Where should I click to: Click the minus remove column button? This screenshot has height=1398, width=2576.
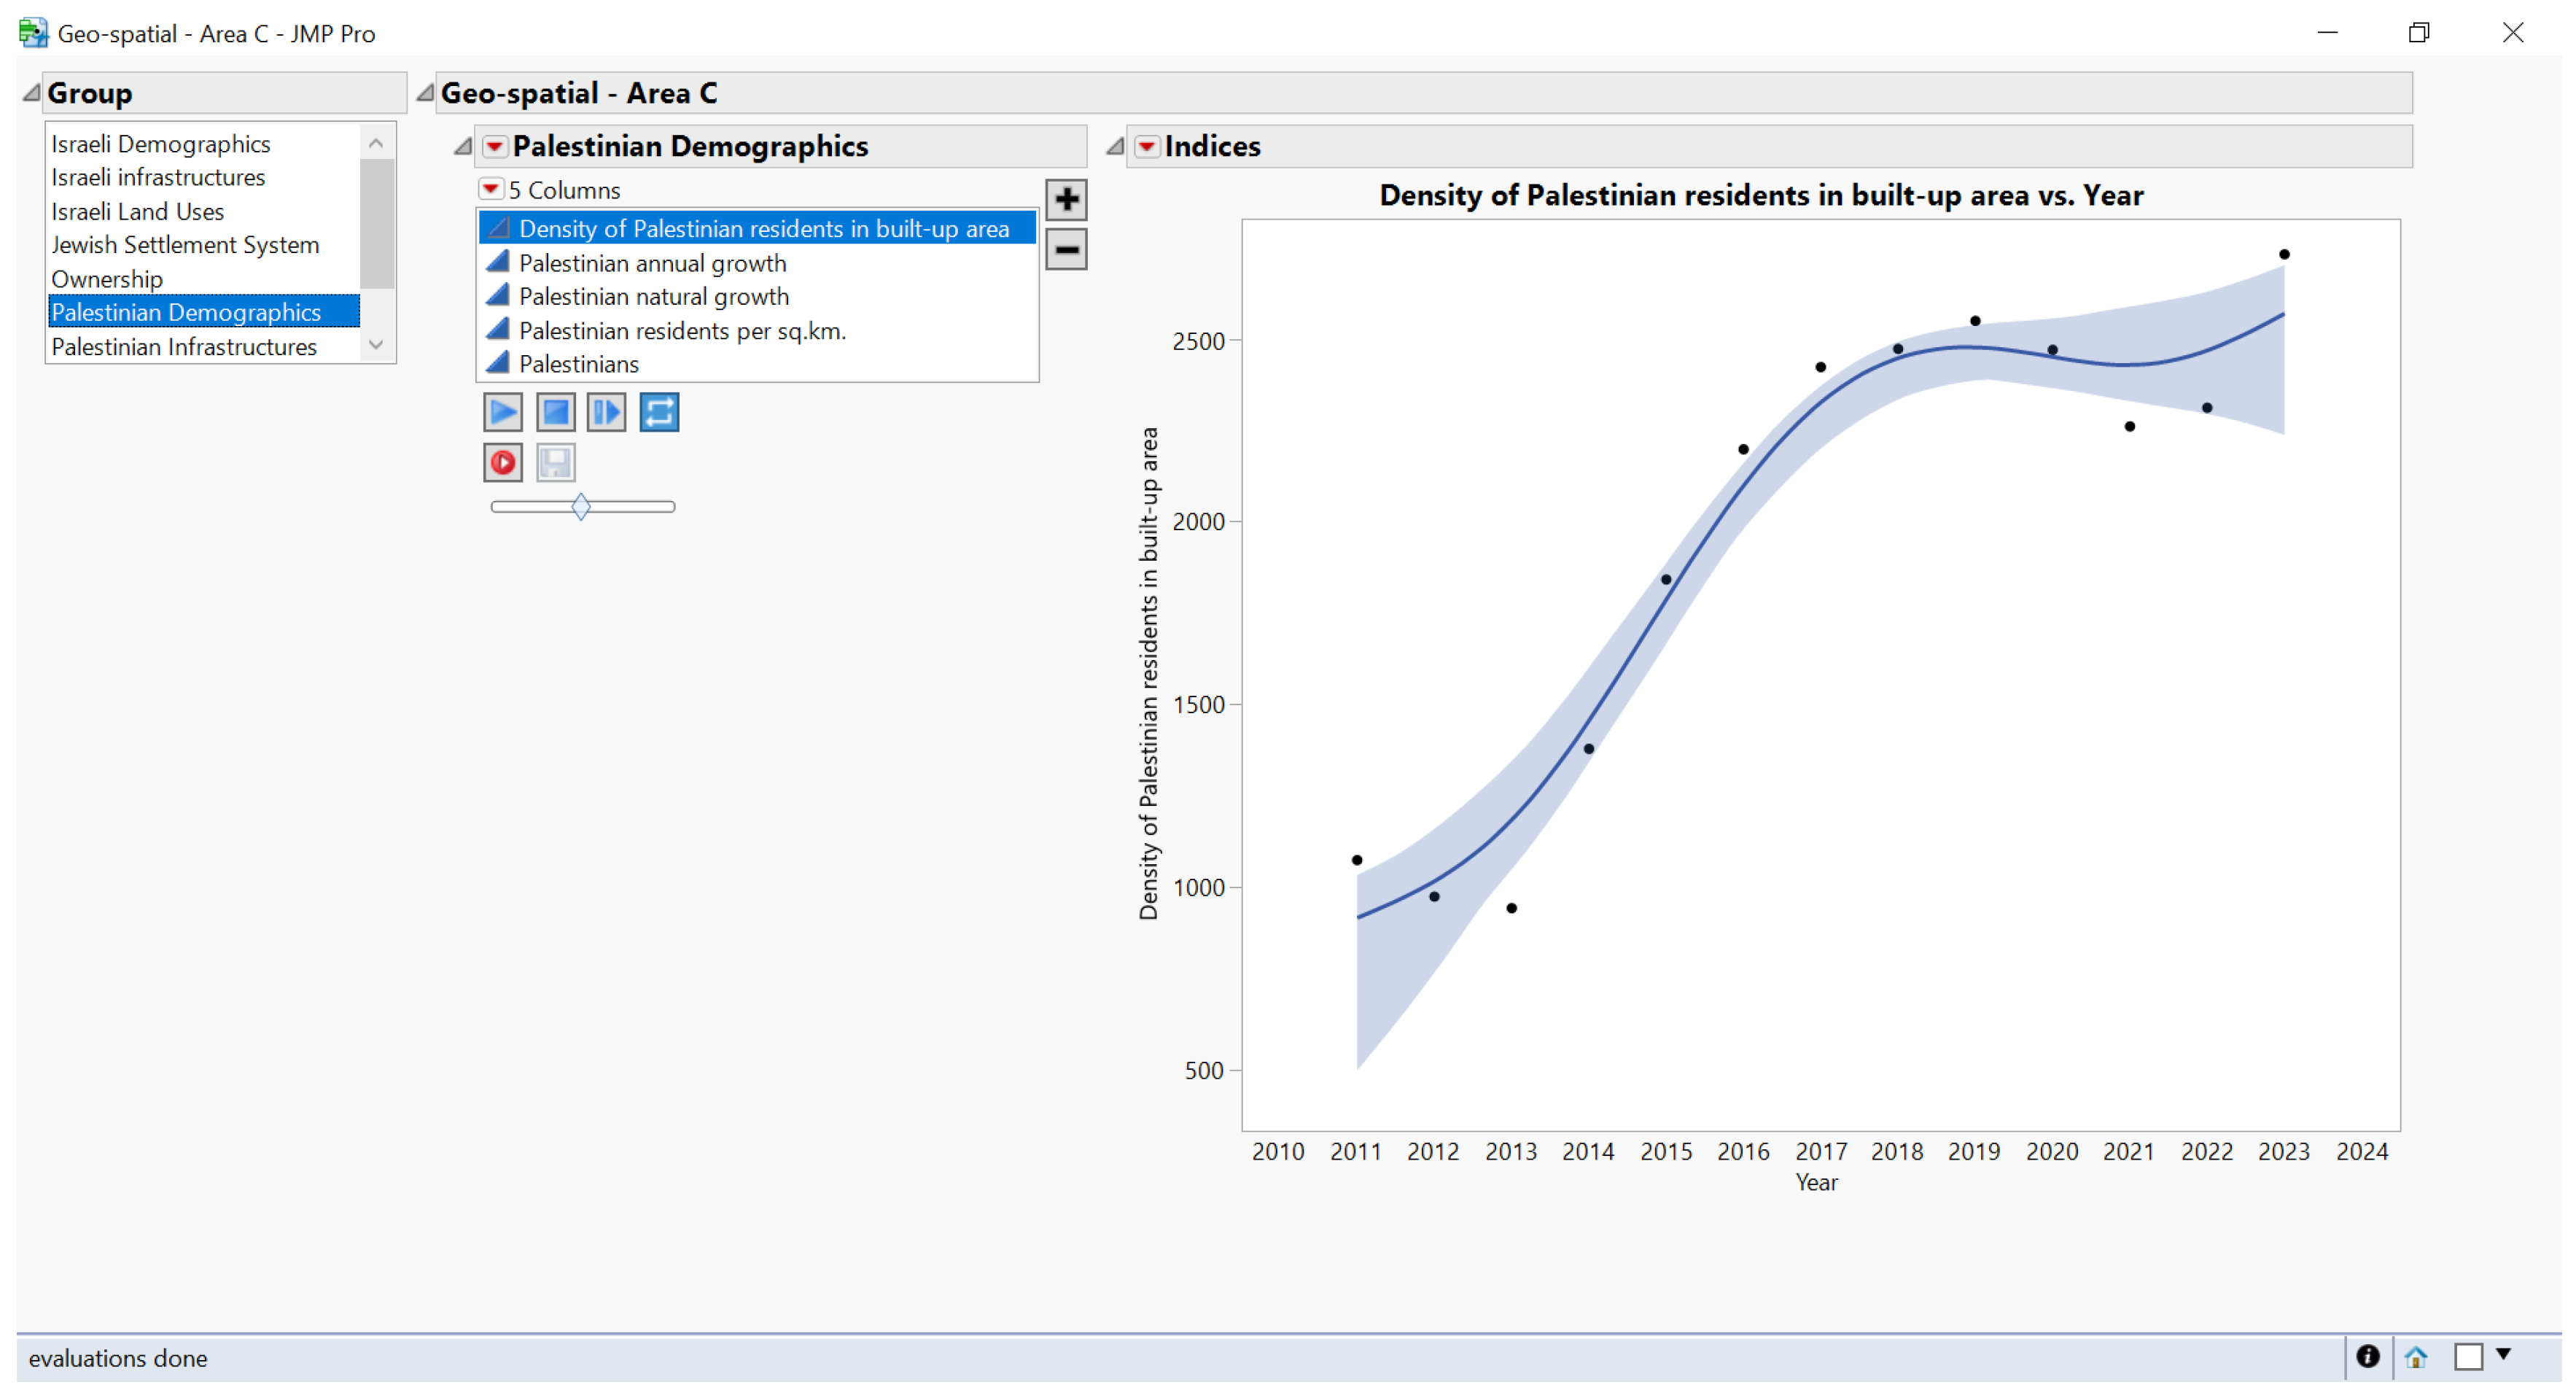pos(1066,249)
